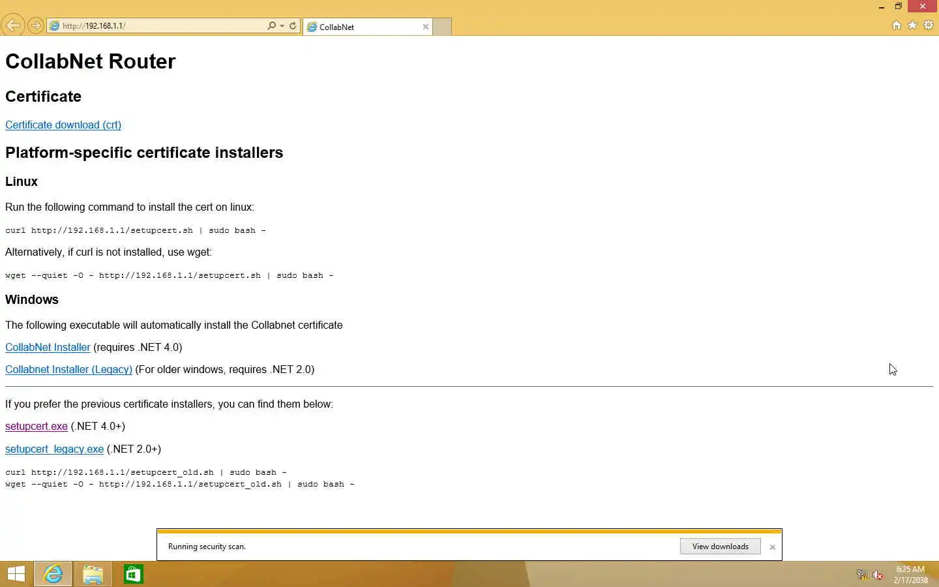Click the Internet Explorer taskbar icon
Screen dimensions: 939x587
click(53, 574)
